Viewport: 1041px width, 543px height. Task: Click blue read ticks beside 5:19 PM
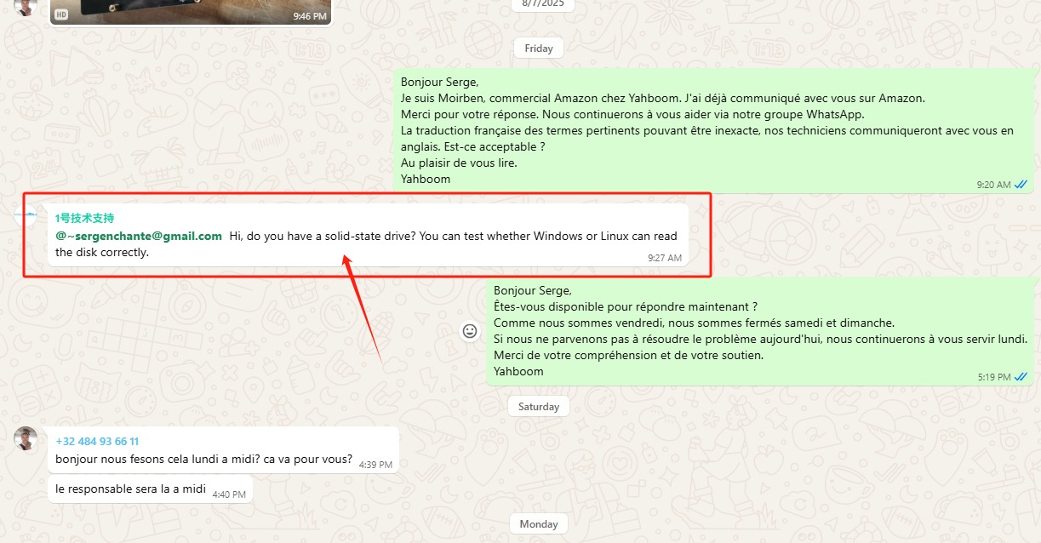1021,376
